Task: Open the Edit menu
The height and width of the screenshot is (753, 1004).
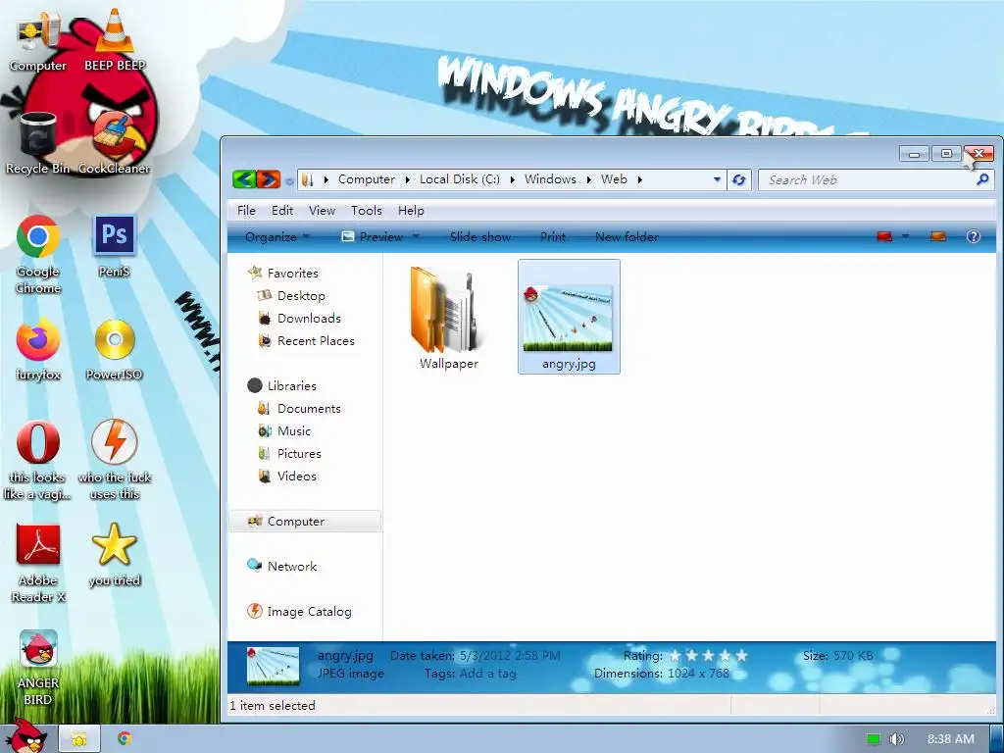Action: [281, 211]
